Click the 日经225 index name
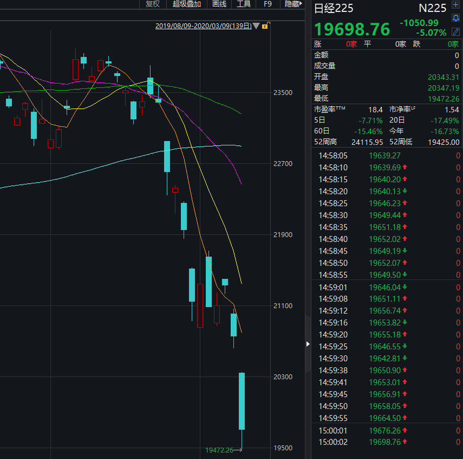Viewport: 463px width, 459px height. [x=333, y=8]
